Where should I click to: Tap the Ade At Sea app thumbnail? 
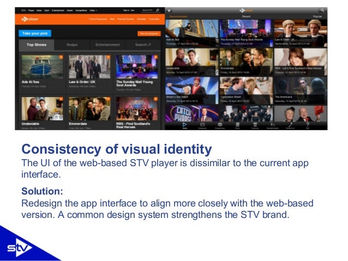tap(192, 33)
